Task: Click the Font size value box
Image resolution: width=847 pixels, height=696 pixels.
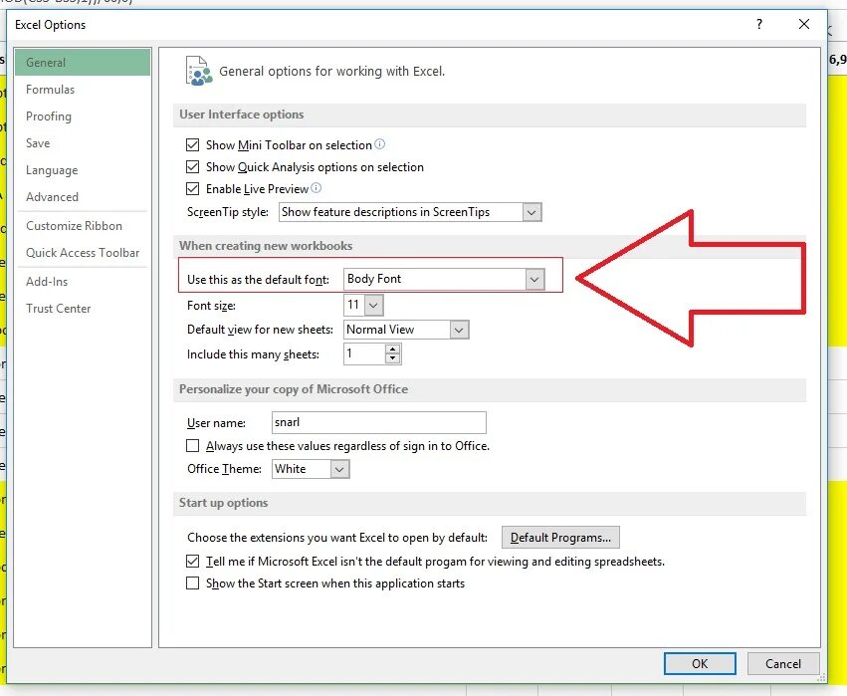Action: [354, 305]
